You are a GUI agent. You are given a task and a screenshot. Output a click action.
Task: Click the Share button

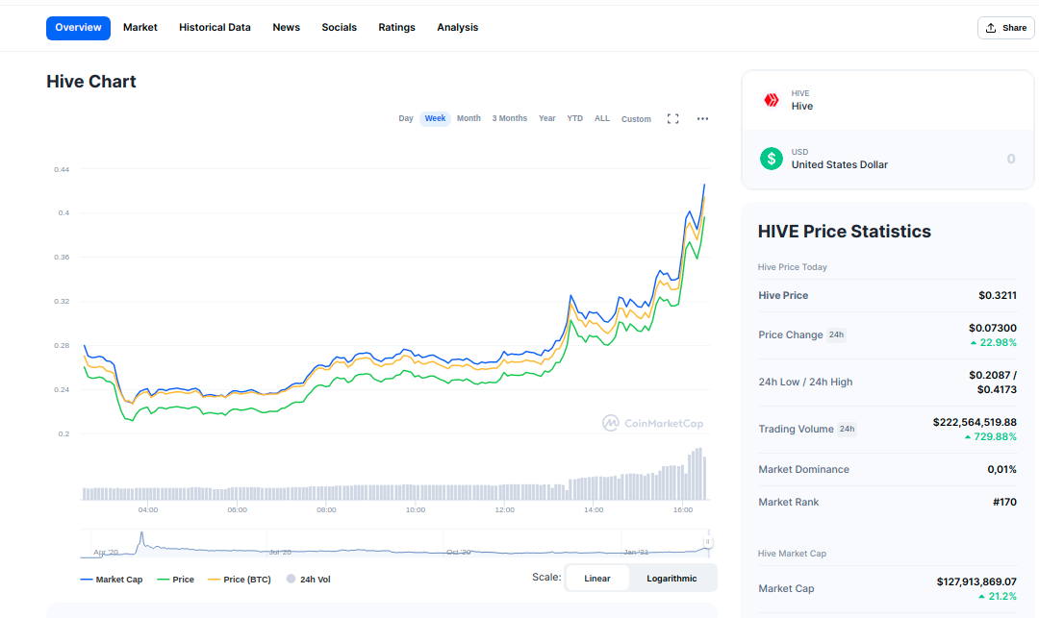click(1006, 28)
